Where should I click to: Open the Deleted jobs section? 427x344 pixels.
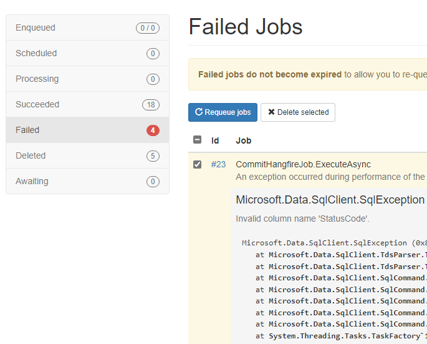click(88, 155)
